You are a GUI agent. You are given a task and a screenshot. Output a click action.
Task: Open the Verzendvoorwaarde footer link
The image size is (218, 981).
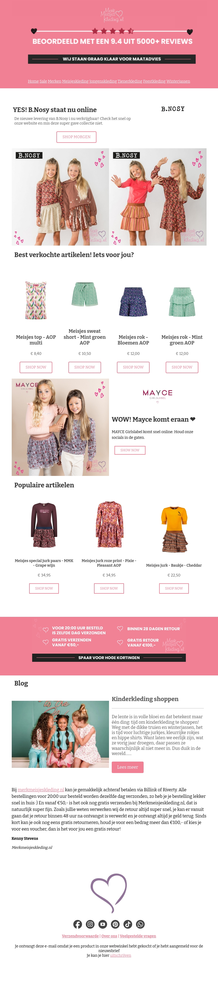coord(80,936)
